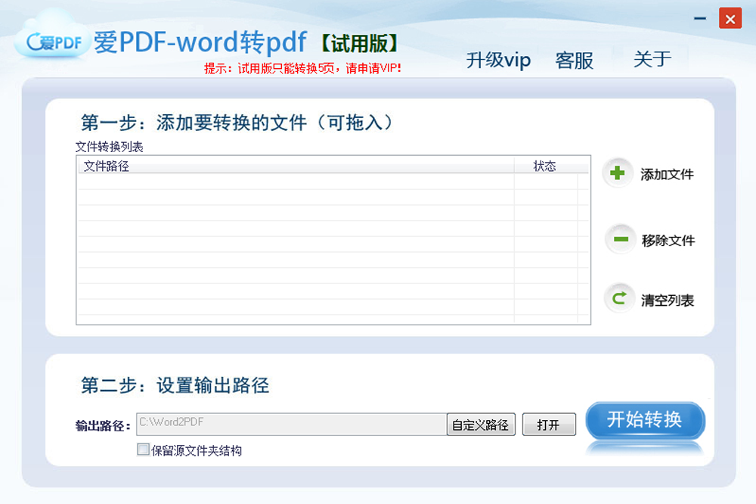
Task: Click the 添加文件 label
Action: click(667, 174)
